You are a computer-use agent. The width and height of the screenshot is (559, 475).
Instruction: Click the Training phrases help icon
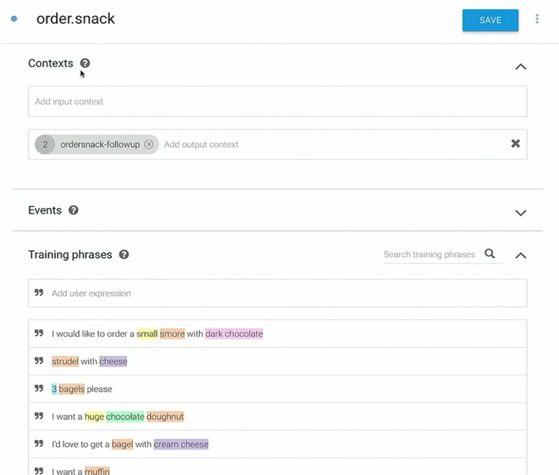(x=124, y=254)
